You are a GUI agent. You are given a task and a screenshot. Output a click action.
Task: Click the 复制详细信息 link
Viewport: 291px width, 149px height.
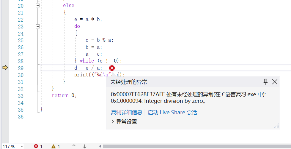(127, 112)
